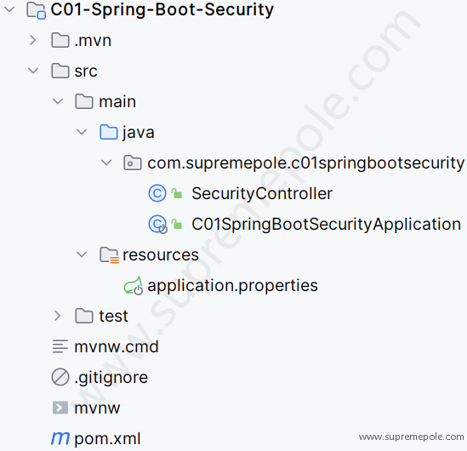Viewport: 467px width, 451px height.
Task: Collapse the C01-Spring-Boot-Security project root
Action: (9, 9)
